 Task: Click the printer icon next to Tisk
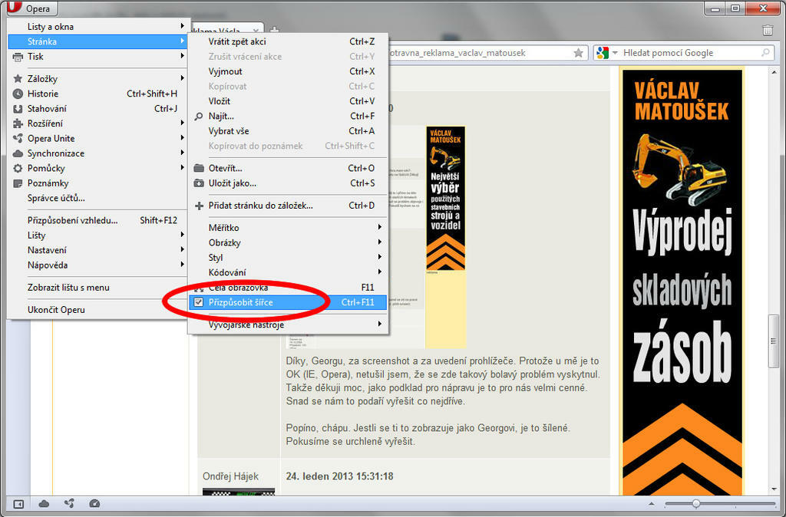click(18, 57)
